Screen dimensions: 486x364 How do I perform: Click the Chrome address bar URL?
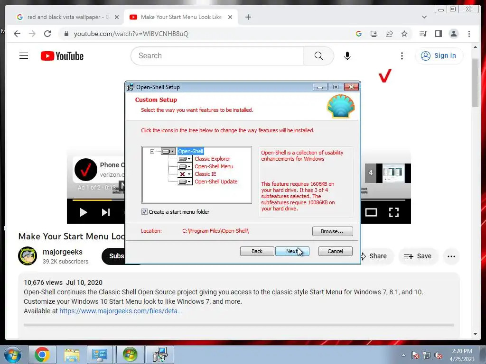131,34
